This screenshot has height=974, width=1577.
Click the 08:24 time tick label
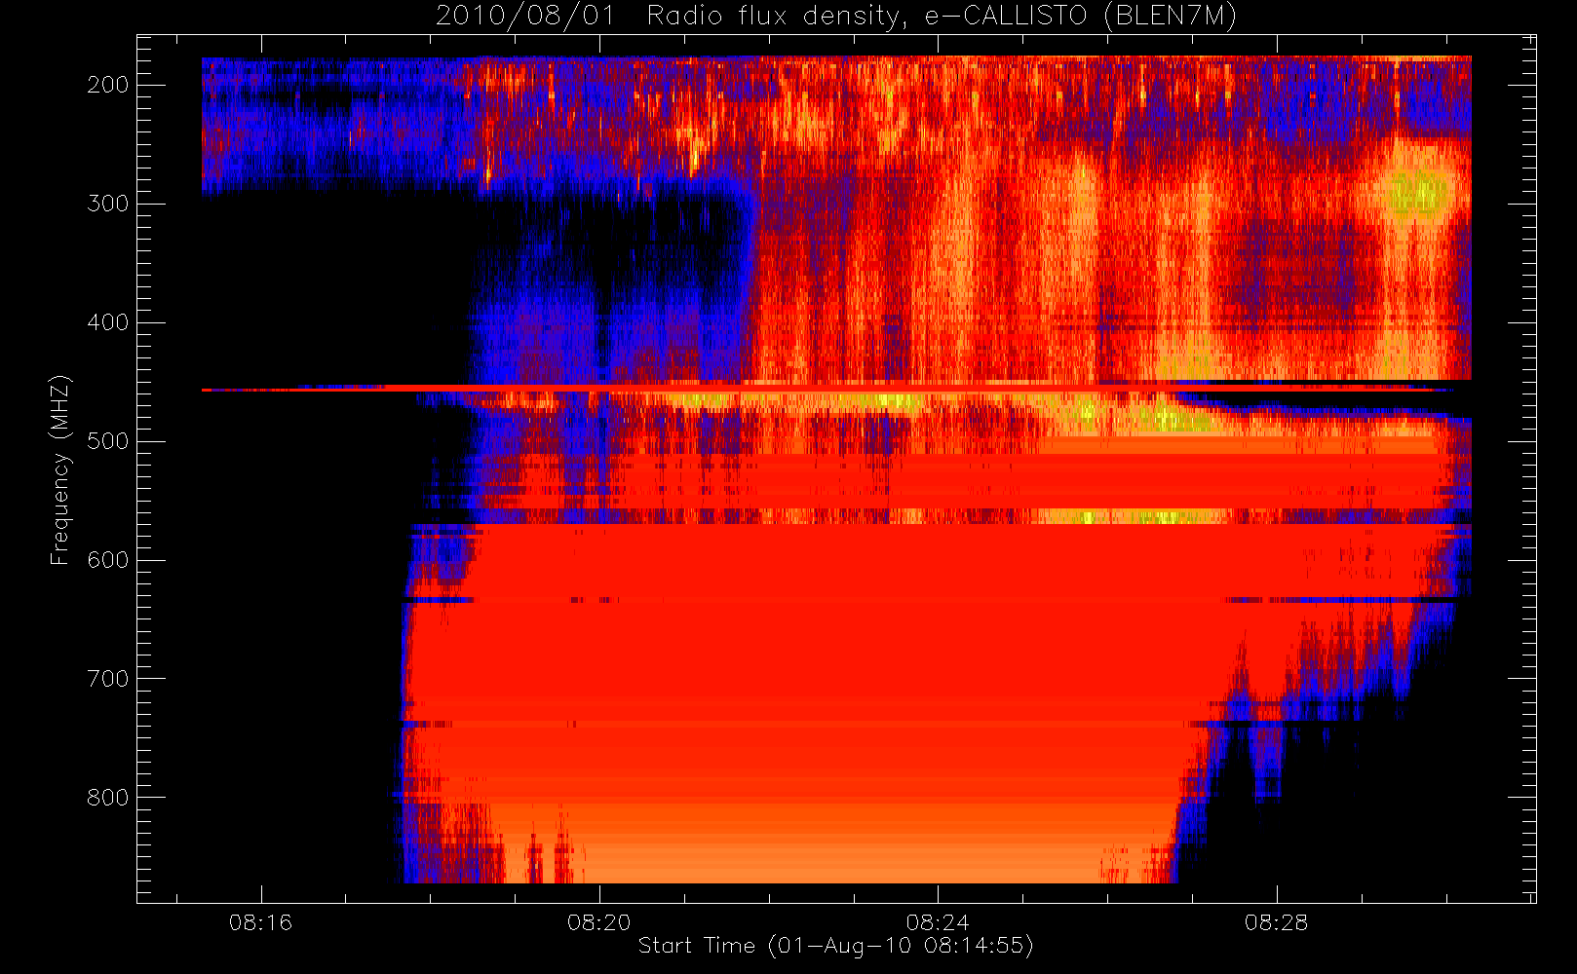click(x=938, y=921)
